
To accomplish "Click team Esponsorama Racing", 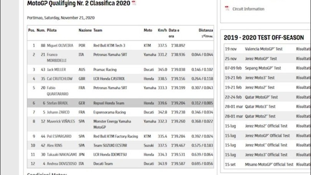I will (x=109, y=112).
